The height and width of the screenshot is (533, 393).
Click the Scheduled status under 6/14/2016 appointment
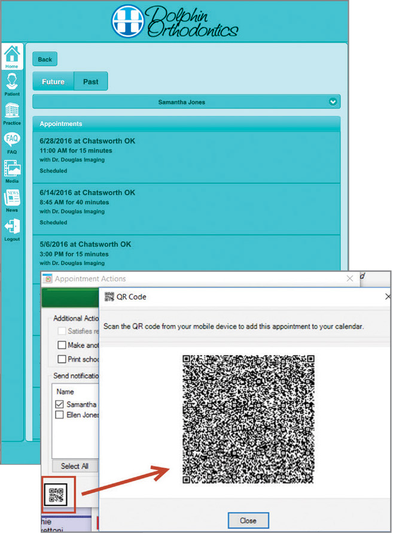click(x=53, y=222)
